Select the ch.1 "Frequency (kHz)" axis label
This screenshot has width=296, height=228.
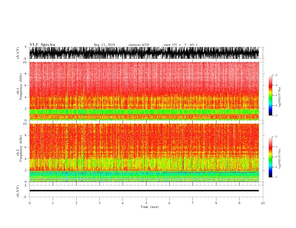(x=21, y=86)
